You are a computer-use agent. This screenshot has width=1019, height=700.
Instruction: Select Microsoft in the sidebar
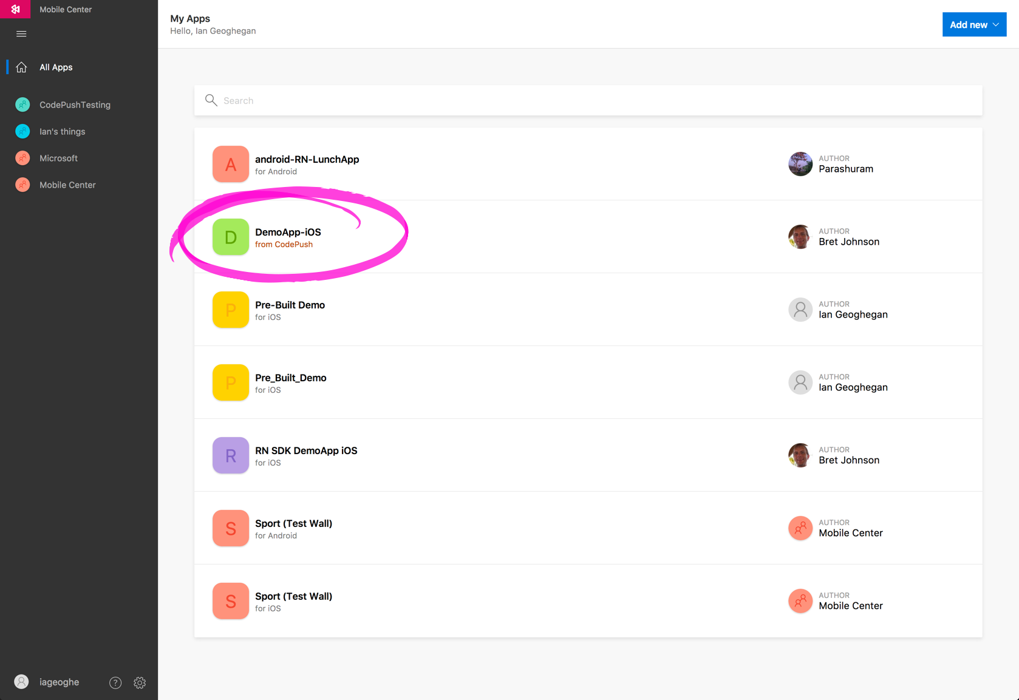58,158
